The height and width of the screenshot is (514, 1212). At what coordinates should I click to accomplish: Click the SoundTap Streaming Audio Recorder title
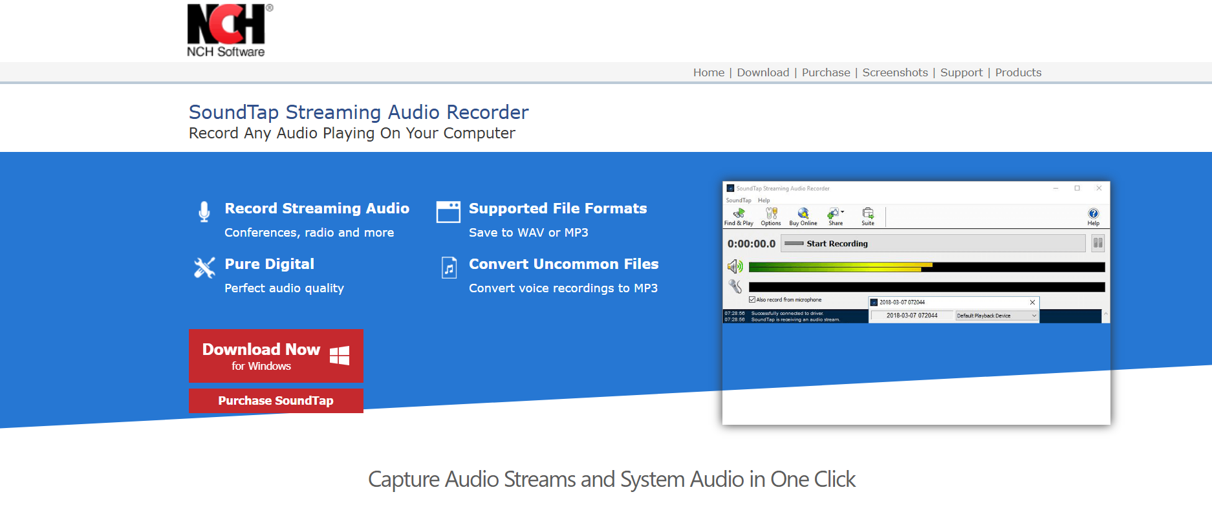(x=358, y=112)
